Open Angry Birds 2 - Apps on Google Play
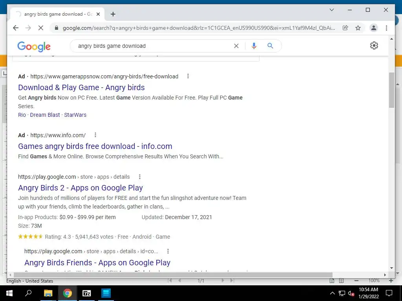Image resolution: width=402 pixels, height=301 pixels. 80,188
